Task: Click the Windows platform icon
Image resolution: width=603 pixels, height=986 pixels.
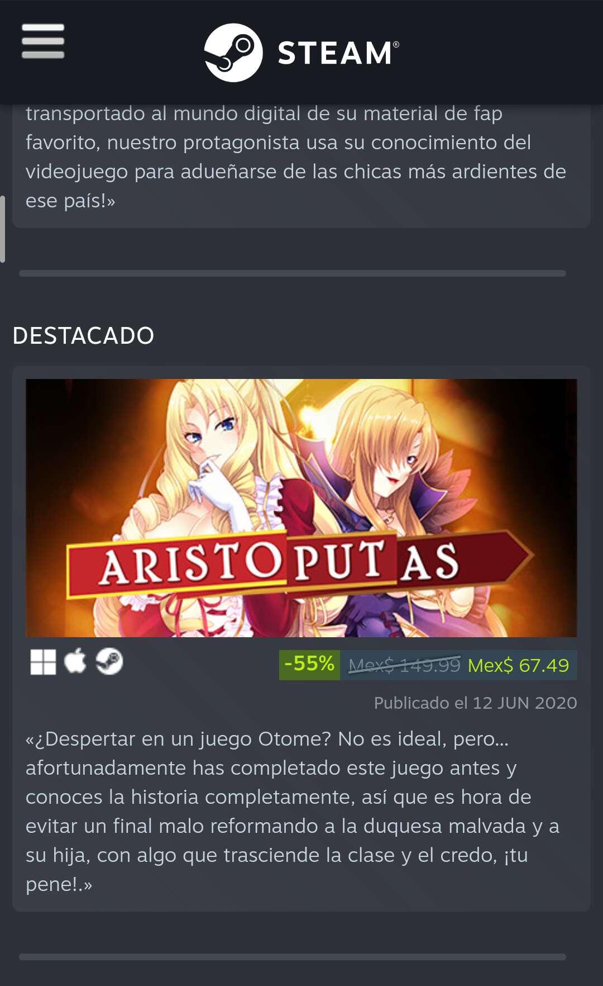Action: pyautogui.click(x=43, y=662)
